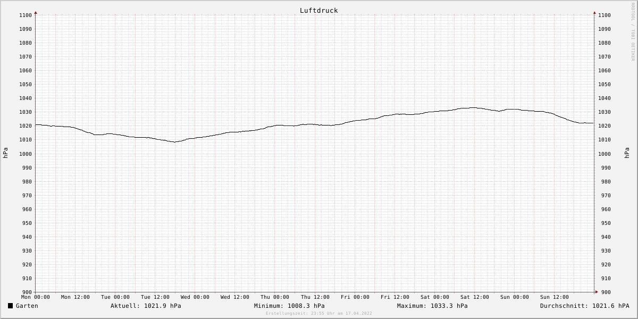The width and height of the screenshot is (638, 319).
Task: Click the Thu 12:00 x-axis label
Action: [315, 297]
